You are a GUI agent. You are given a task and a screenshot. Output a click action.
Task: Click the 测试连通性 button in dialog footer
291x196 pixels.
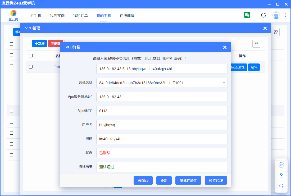(188, 181)
